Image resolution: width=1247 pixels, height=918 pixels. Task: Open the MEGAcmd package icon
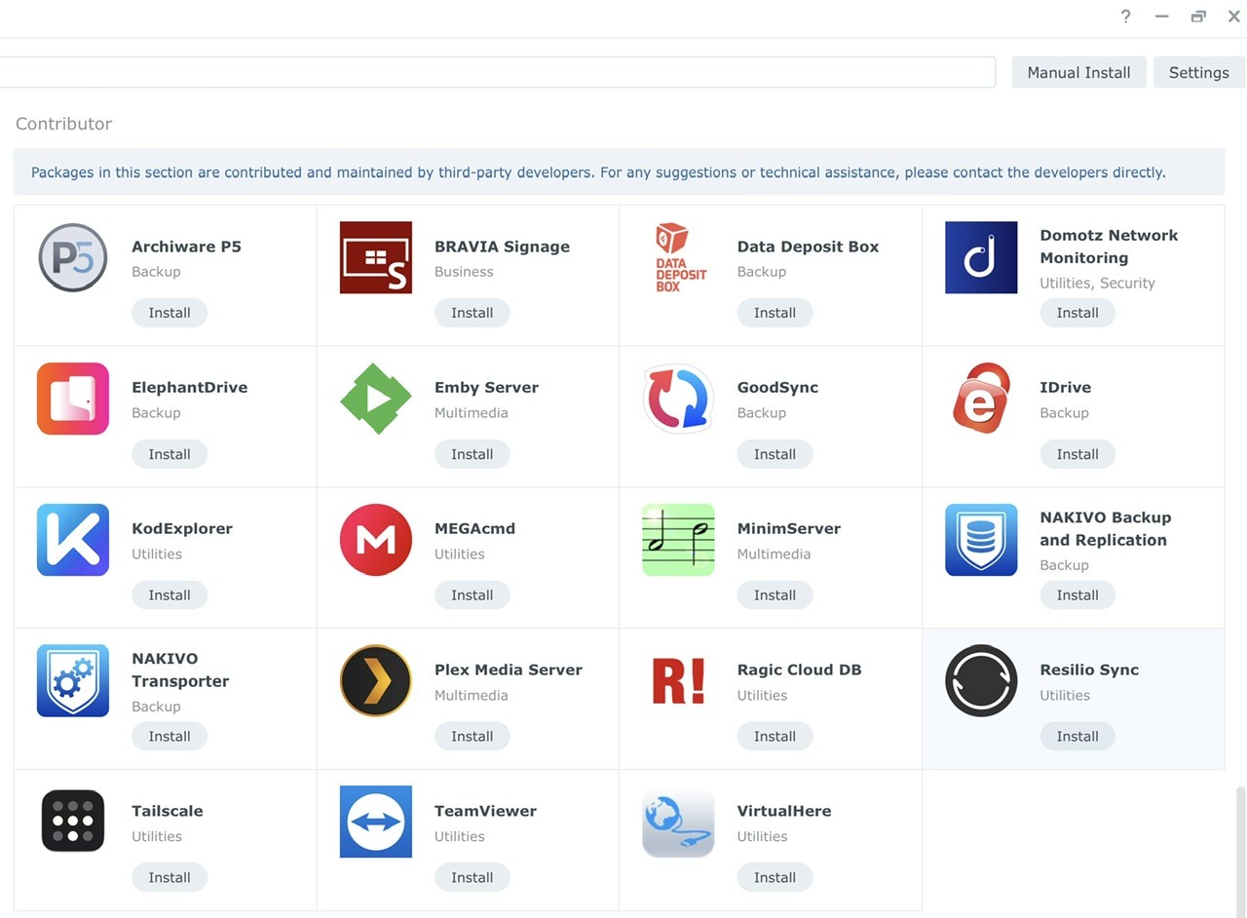pos(376,540)
